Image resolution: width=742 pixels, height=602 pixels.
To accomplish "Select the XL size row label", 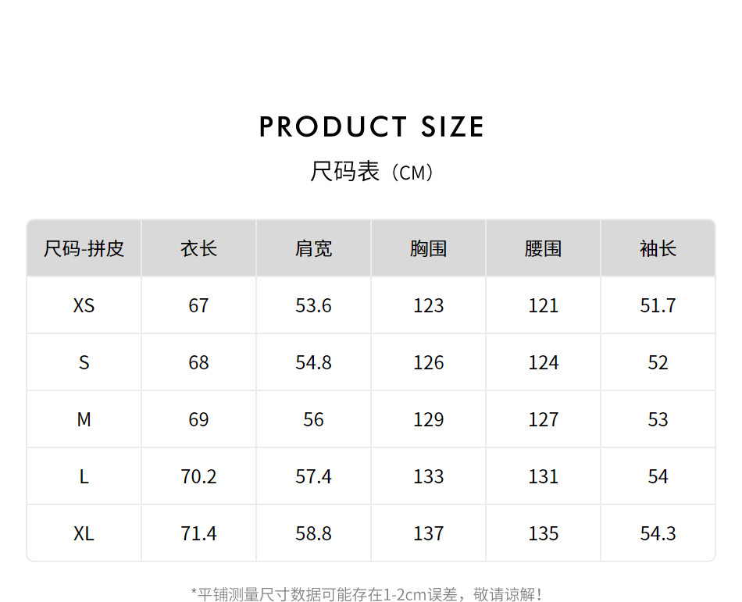I will coord(84,533).
